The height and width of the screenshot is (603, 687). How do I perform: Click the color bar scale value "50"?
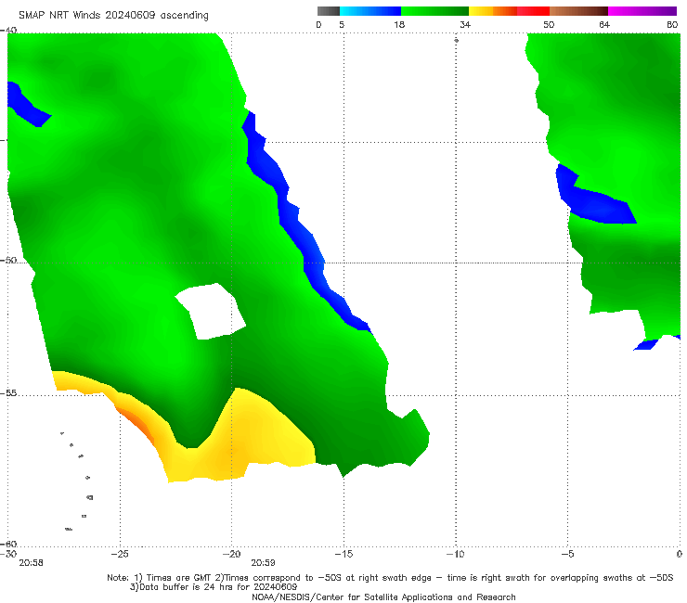pos(549,24)
